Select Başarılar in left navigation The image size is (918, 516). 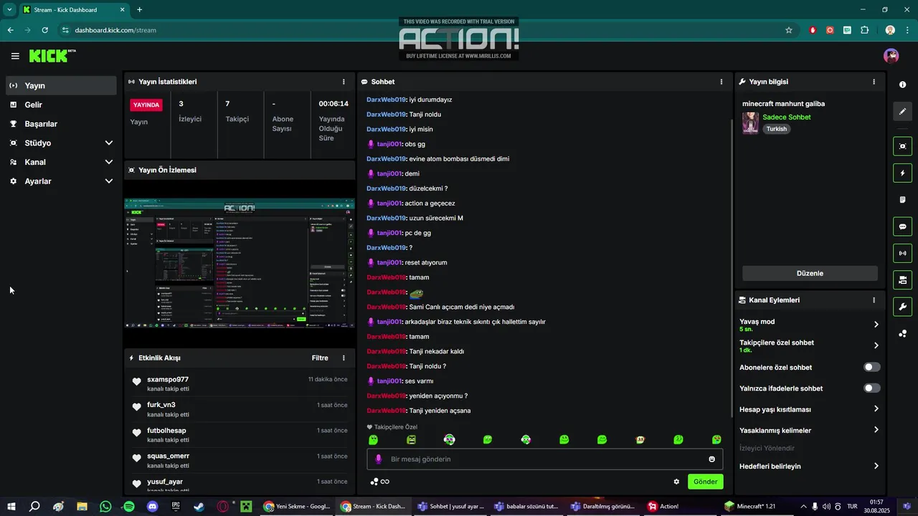pyautogui.click(x=60, y=124)
